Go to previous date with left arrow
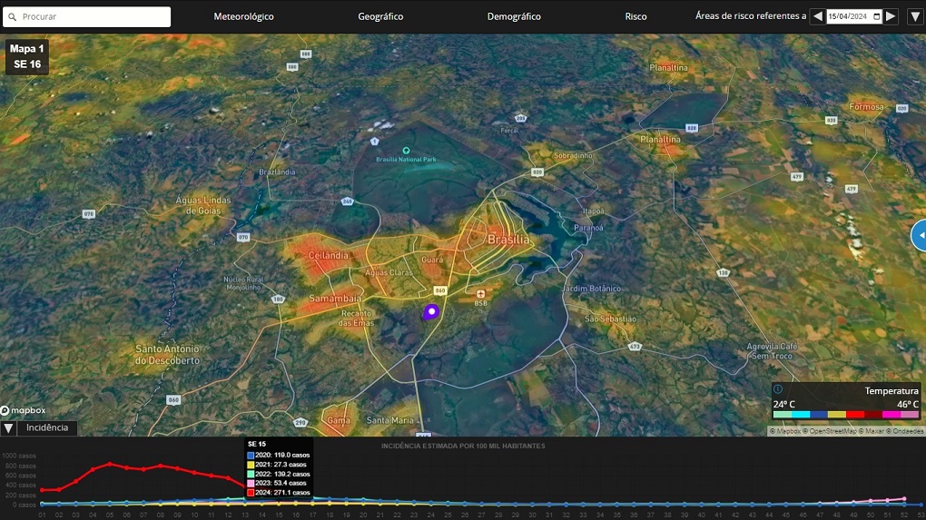926x520 pixels. pos(818,16)
